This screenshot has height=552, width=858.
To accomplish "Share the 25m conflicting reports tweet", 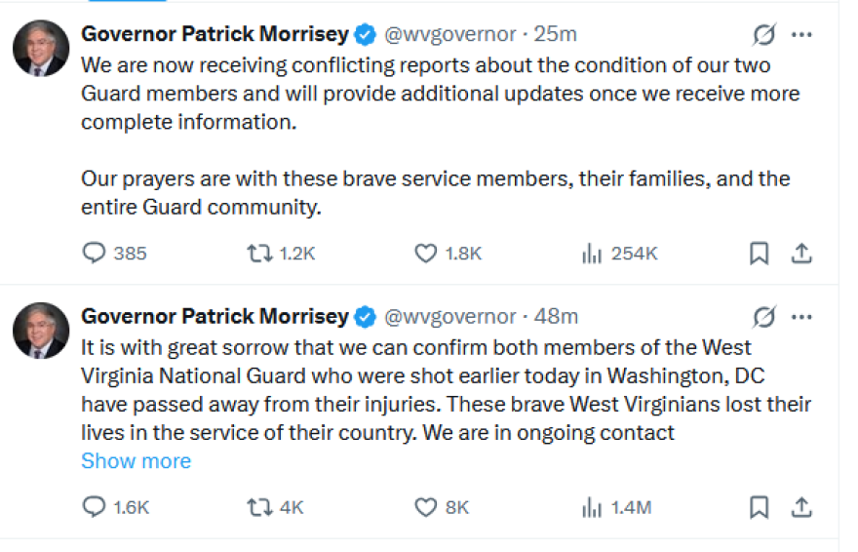I will (800, 254).
